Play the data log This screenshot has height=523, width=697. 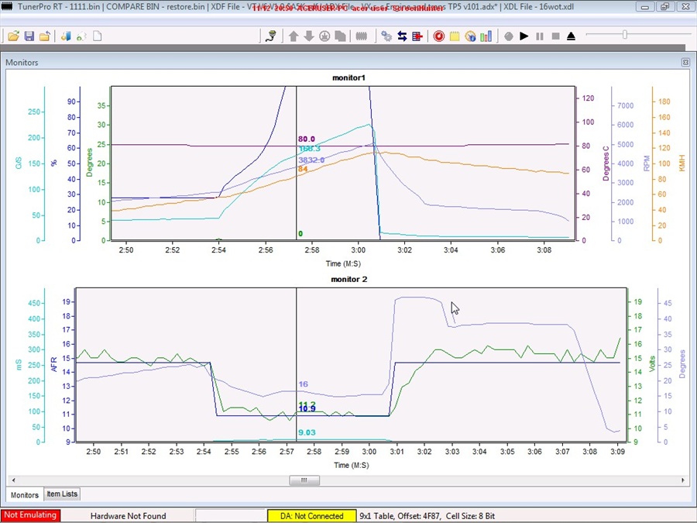click(x=524, y=36)
